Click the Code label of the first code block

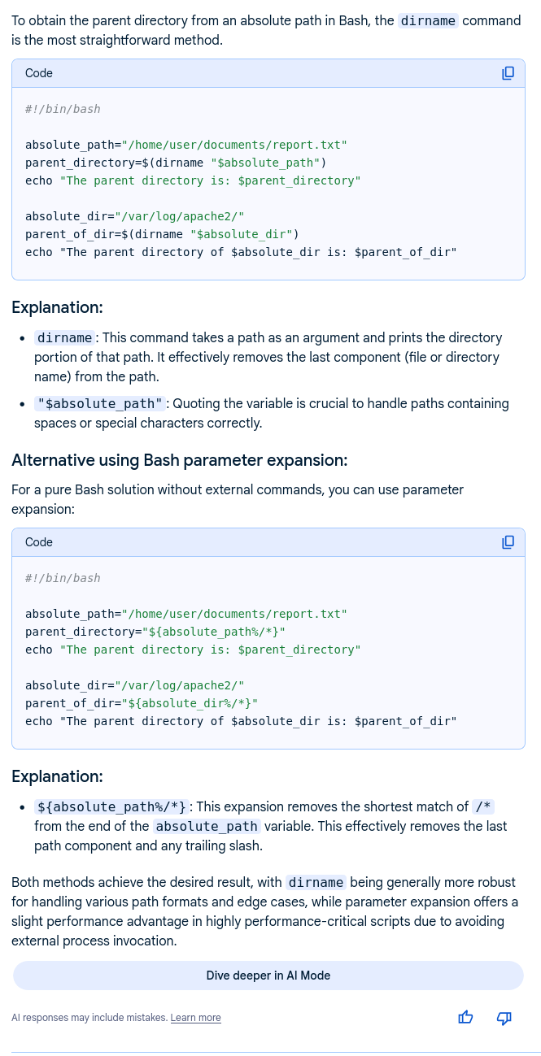[39, 73]
